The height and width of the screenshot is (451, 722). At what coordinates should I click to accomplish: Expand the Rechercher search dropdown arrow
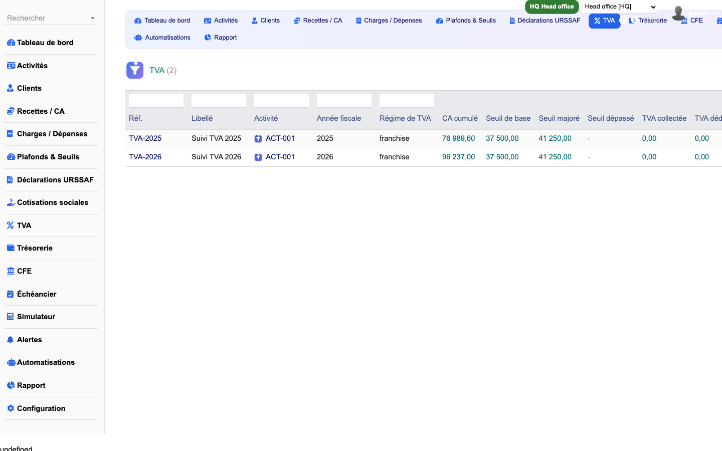tap(93, 19)
